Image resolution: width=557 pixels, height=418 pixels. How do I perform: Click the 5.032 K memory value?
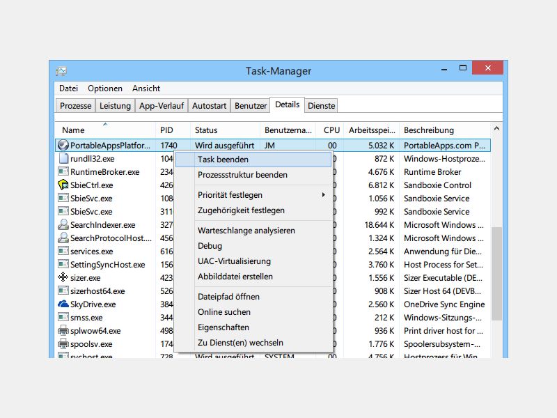point(381,146)
